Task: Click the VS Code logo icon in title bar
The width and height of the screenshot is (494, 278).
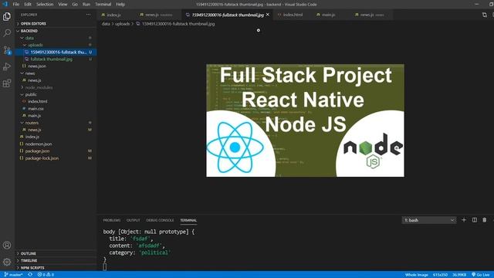Action: 5,4
